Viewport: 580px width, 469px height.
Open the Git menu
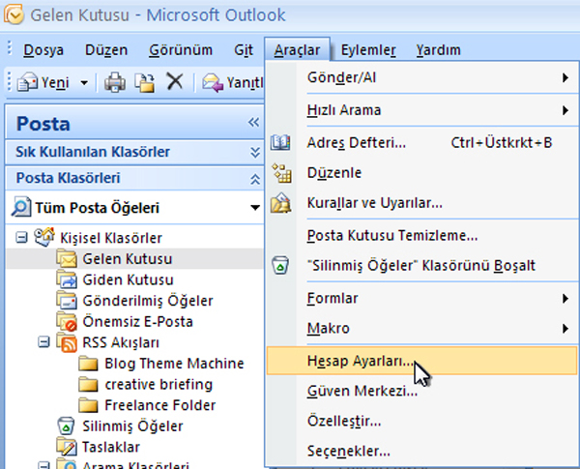pos(243,50)
